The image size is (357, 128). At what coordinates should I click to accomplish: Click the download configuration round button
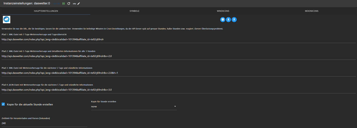[x=234, y=20]
